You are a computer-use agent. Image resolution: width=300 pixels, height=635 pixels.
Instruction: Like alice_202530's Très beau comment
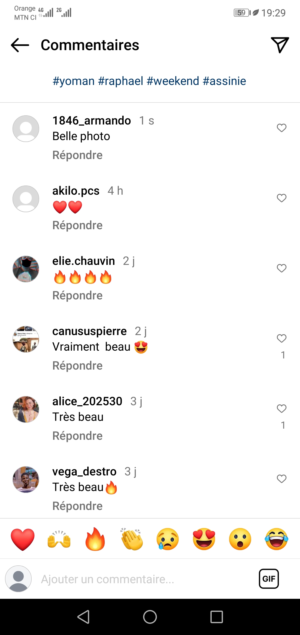[282, 409]
